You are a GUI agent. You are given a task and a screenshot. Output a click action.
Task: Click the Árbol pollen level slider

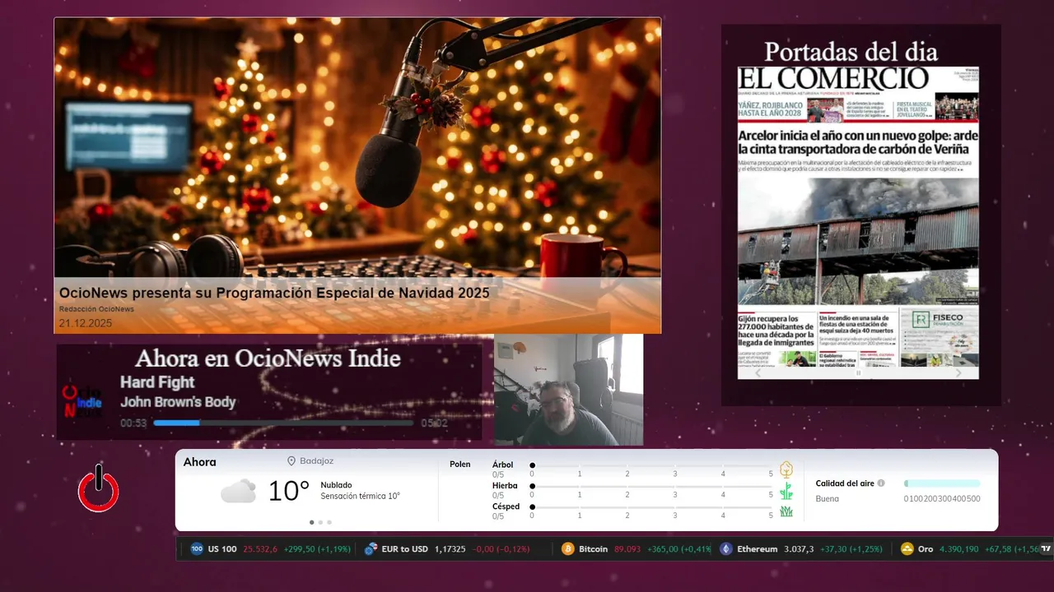(x=651, y=465)
